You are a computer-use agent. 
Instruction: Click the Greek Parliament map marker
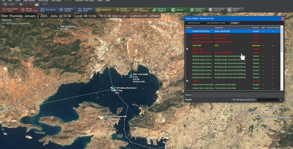tap(266, 109)
